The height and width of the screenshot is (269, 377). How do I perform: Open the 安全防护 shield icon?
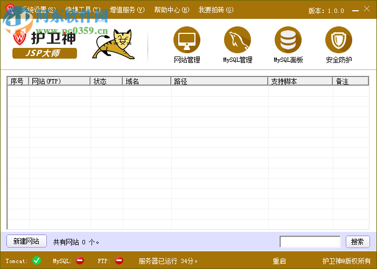click(339, 40)
